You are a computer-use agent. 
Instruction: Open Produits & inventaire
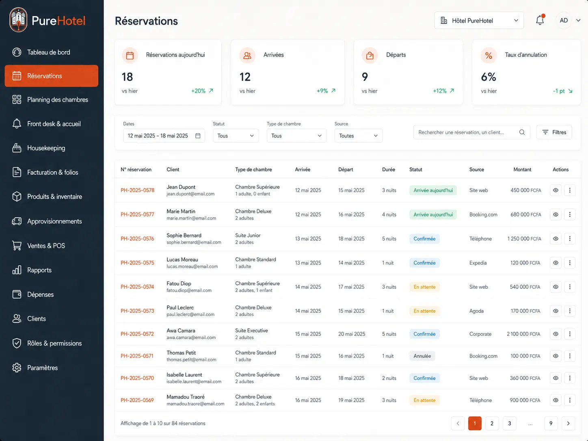coord(51,197)
